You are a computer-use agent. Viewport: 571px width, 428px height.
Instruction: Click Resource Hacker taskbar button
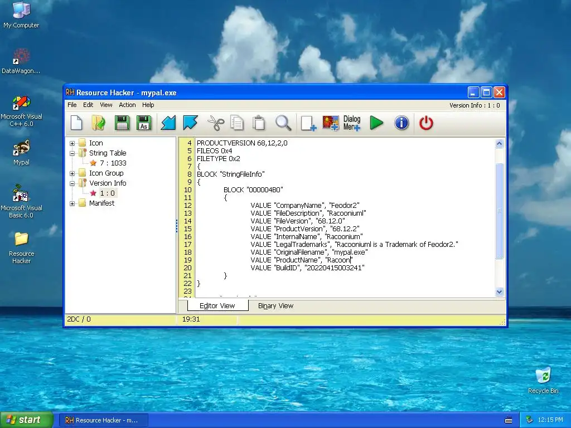click(103, 420)
